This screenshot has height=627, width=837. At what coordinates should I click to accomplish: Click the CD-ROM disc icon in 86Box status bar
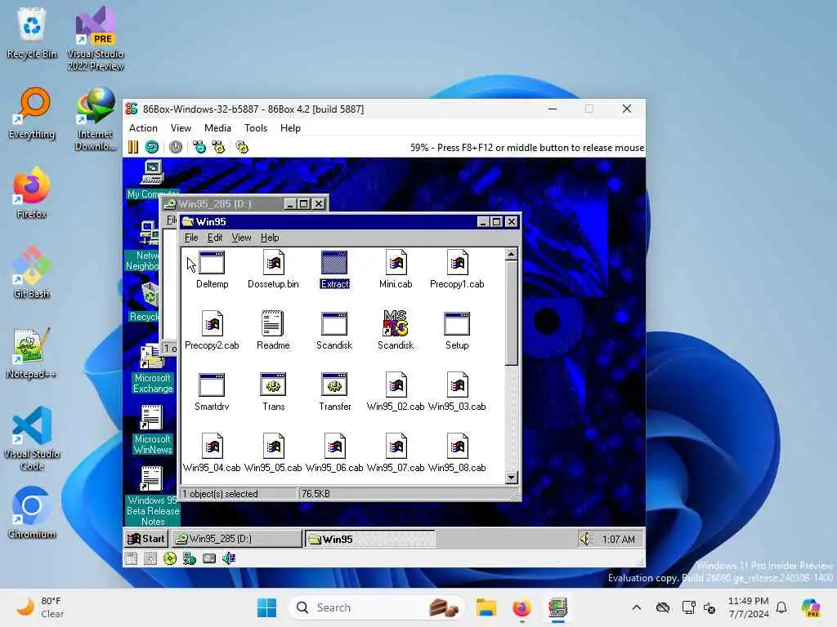click(x=170, y=558)
